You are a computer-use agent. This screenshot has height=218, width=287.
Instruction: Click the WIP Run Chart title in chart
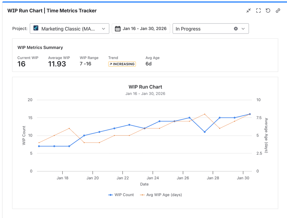(x=145, y=87)
